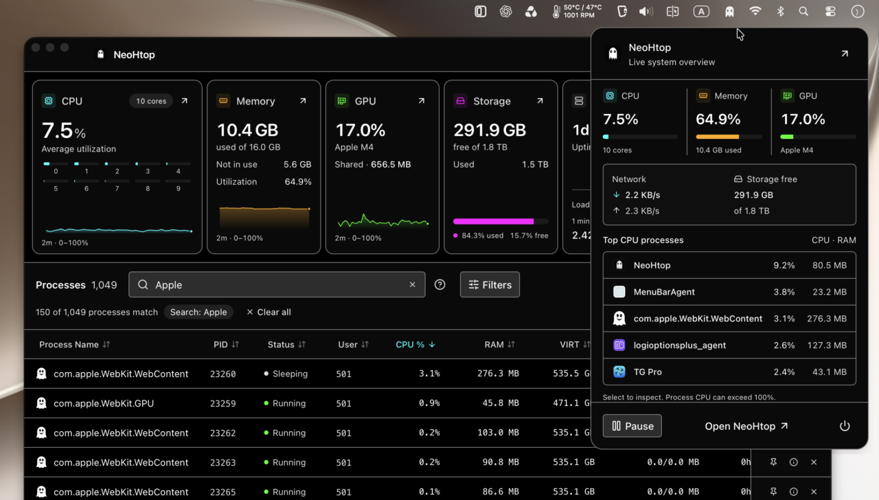879x500 pixels.
Task: Sort processes by the RAM column
Action: 499,344
